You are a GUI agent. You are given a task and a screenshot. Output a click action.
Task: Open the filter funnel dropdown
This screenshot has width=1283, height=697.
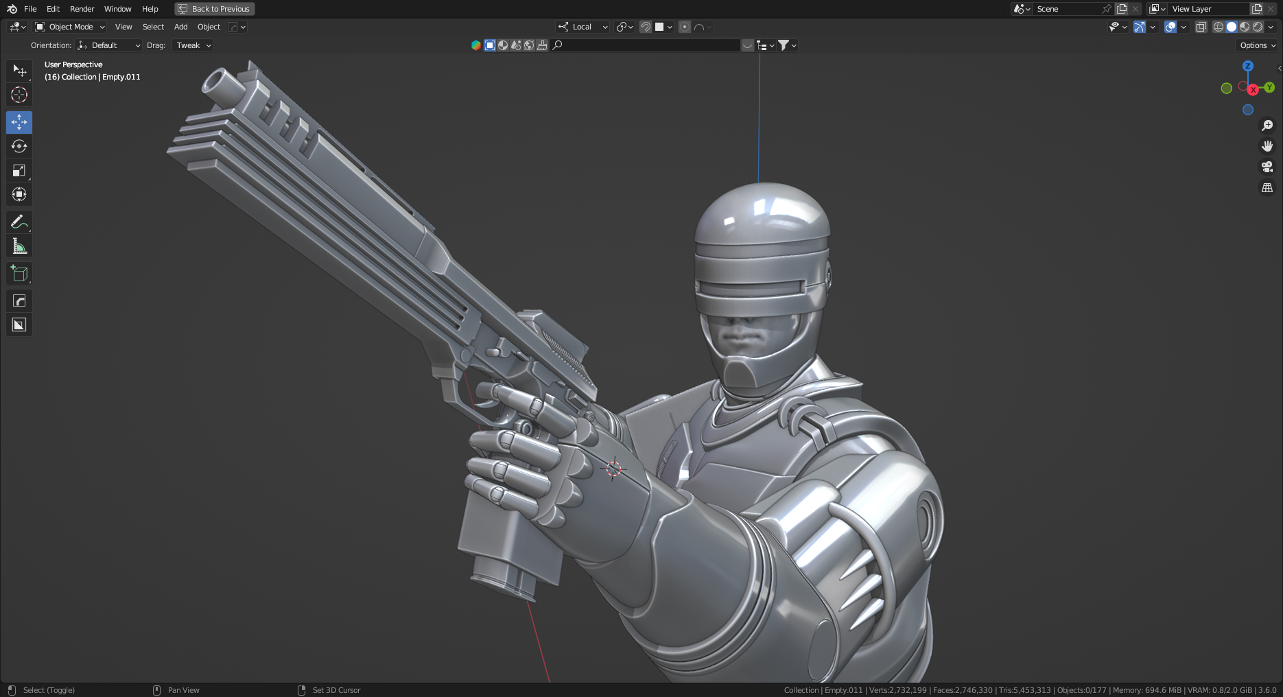[787, 45]
